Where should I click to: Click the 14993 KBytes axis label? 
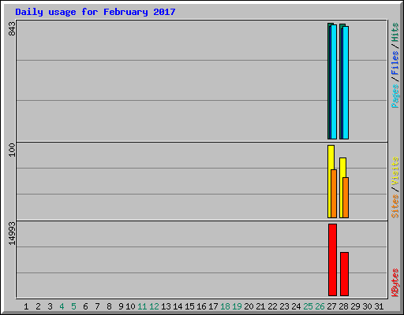pos(12,233)
